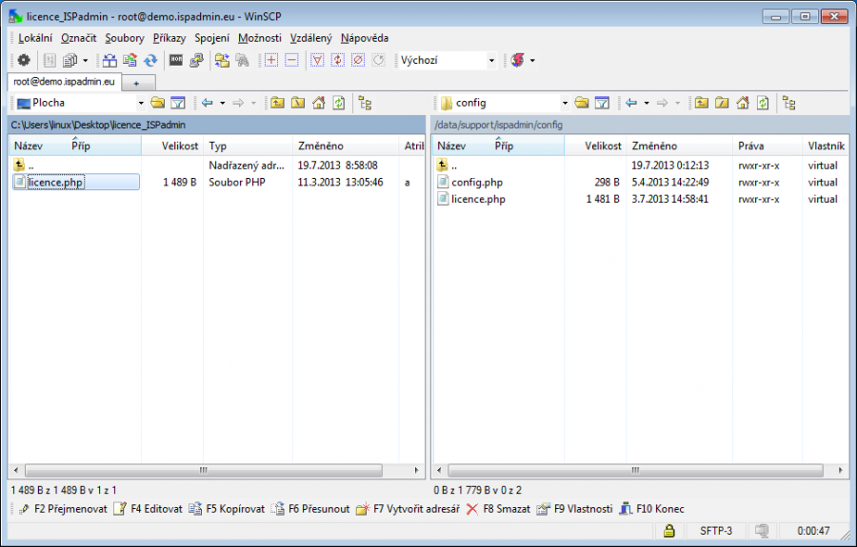
Task: Open the arrow beside the lightning session icon
Action: coord(532,60)
